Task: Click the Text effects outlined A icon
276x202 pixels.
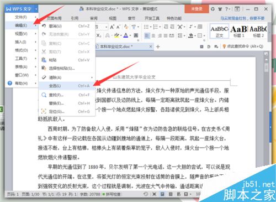Action: (108, 35)
